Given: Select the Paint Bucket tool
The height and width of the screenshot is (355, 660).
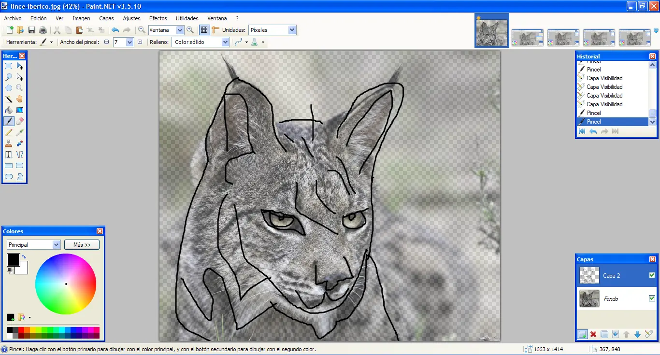Looking at the screenshot, I should (9, 110).
